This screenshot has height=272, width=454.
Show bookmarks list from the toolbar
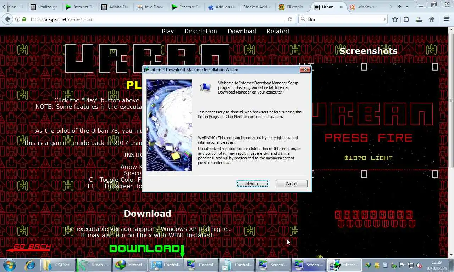(406, 19)
